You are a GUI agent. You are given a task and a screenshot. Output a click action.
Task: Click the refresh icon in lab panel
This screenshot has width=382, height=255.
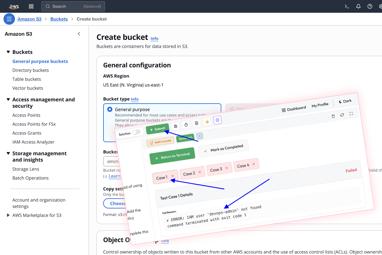point(342,115)
